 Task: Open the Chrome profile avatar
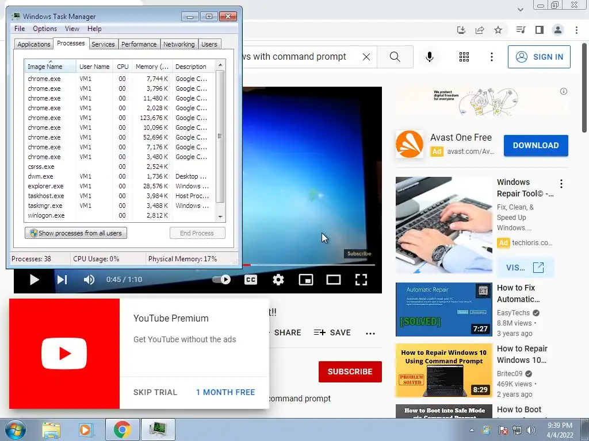558,30
